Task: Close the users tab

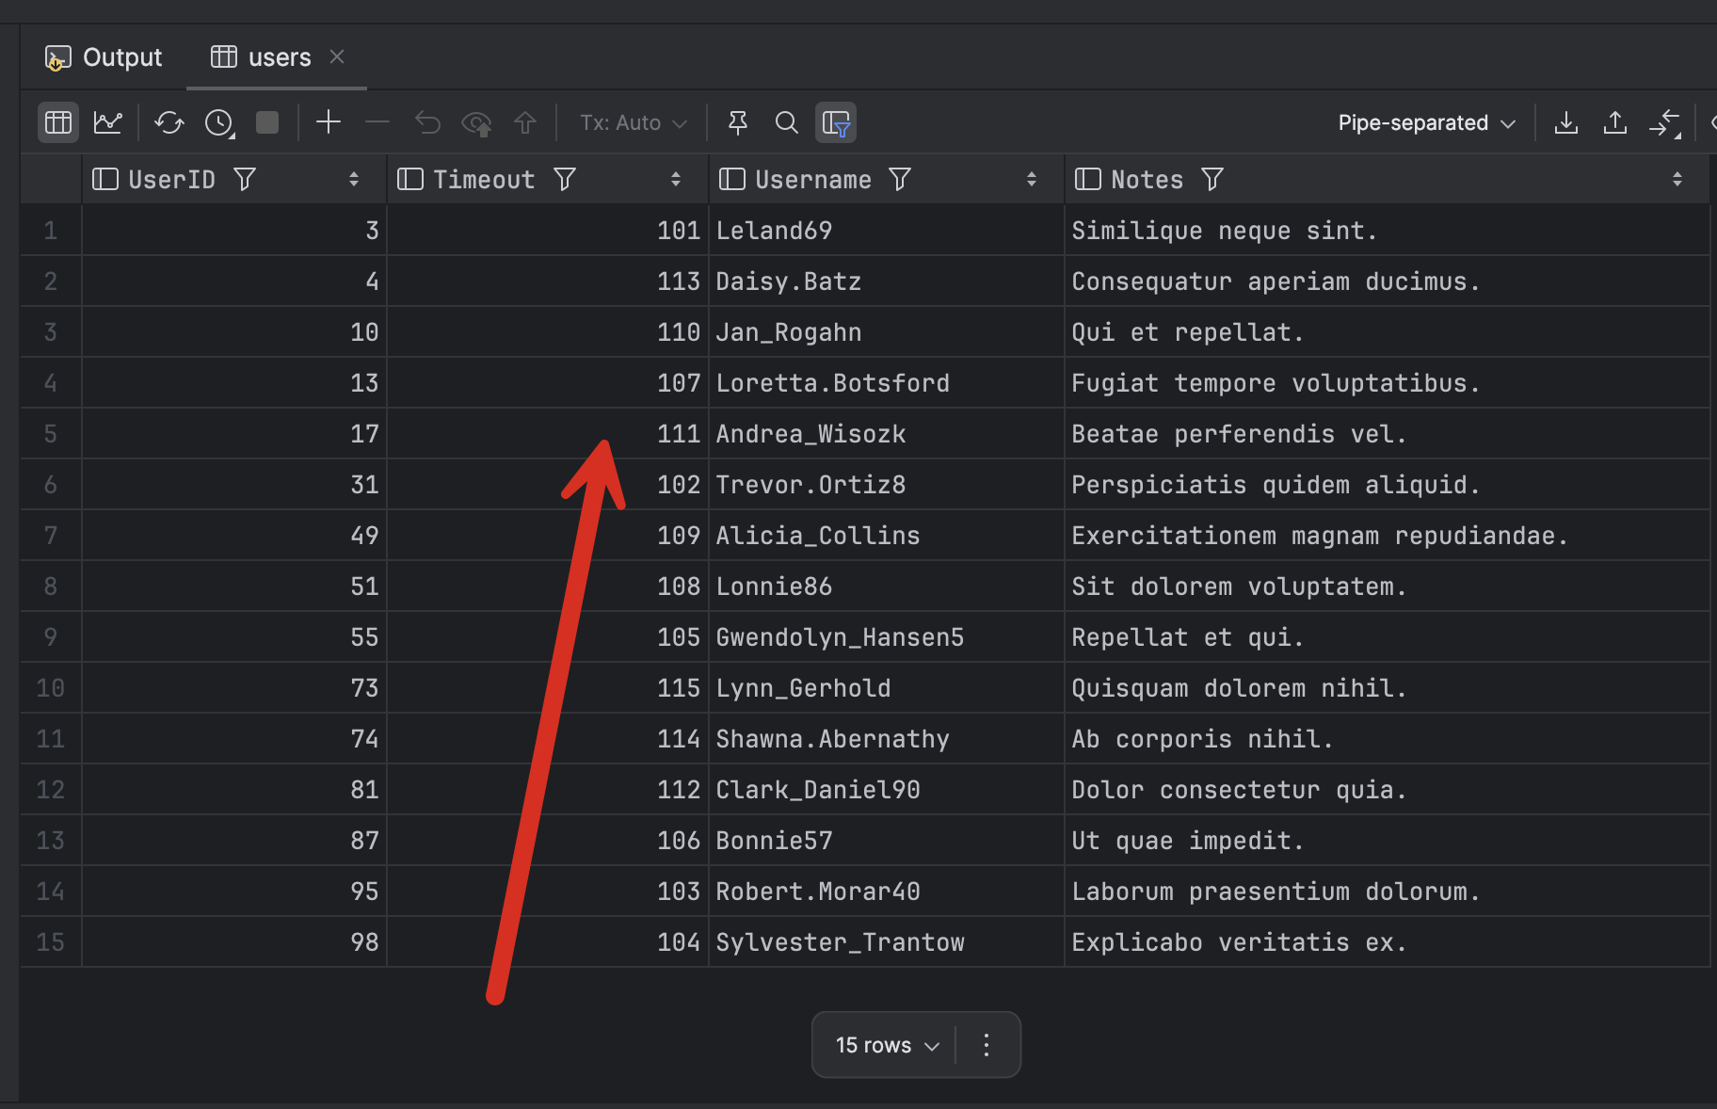Action: 337,57
